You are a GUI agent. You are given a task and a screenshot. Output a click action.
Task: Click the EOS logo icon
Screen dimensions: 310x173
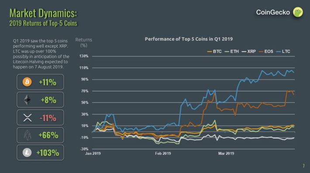pos(27,135)
